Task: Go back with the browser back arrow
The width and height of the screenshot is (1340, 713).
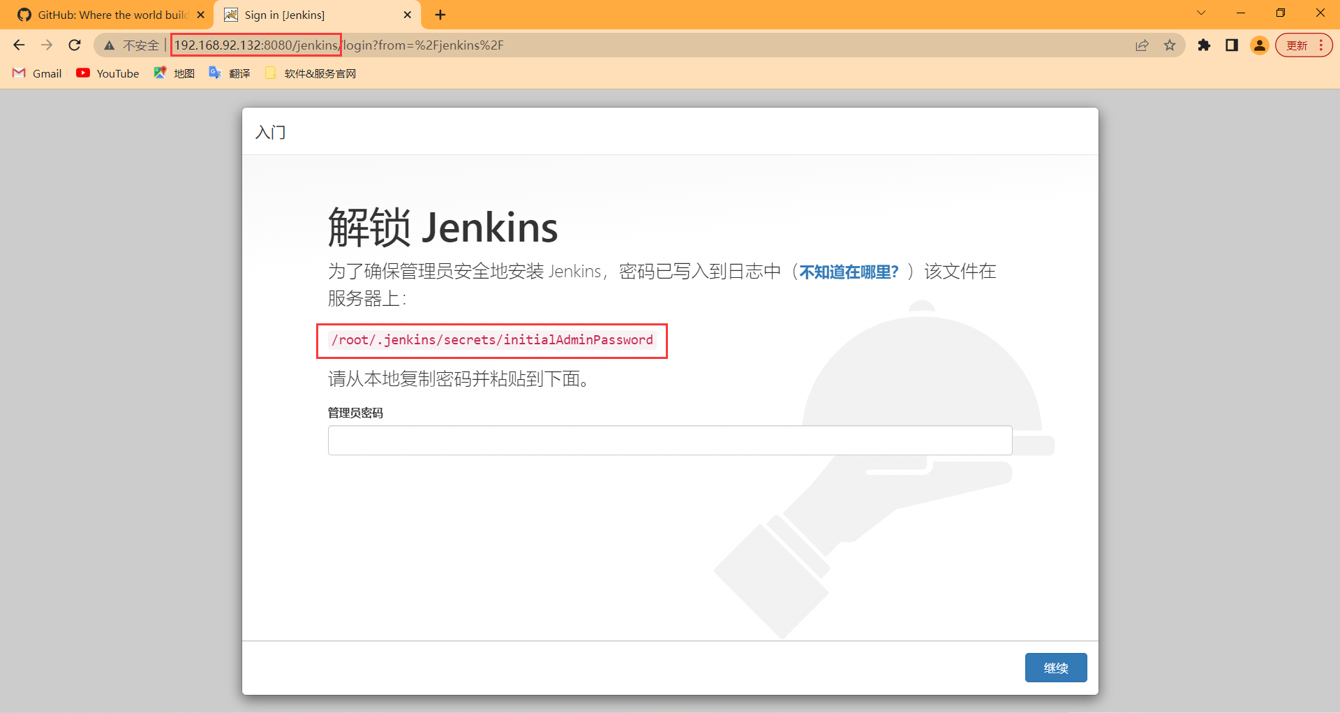Action: point(19,45)
